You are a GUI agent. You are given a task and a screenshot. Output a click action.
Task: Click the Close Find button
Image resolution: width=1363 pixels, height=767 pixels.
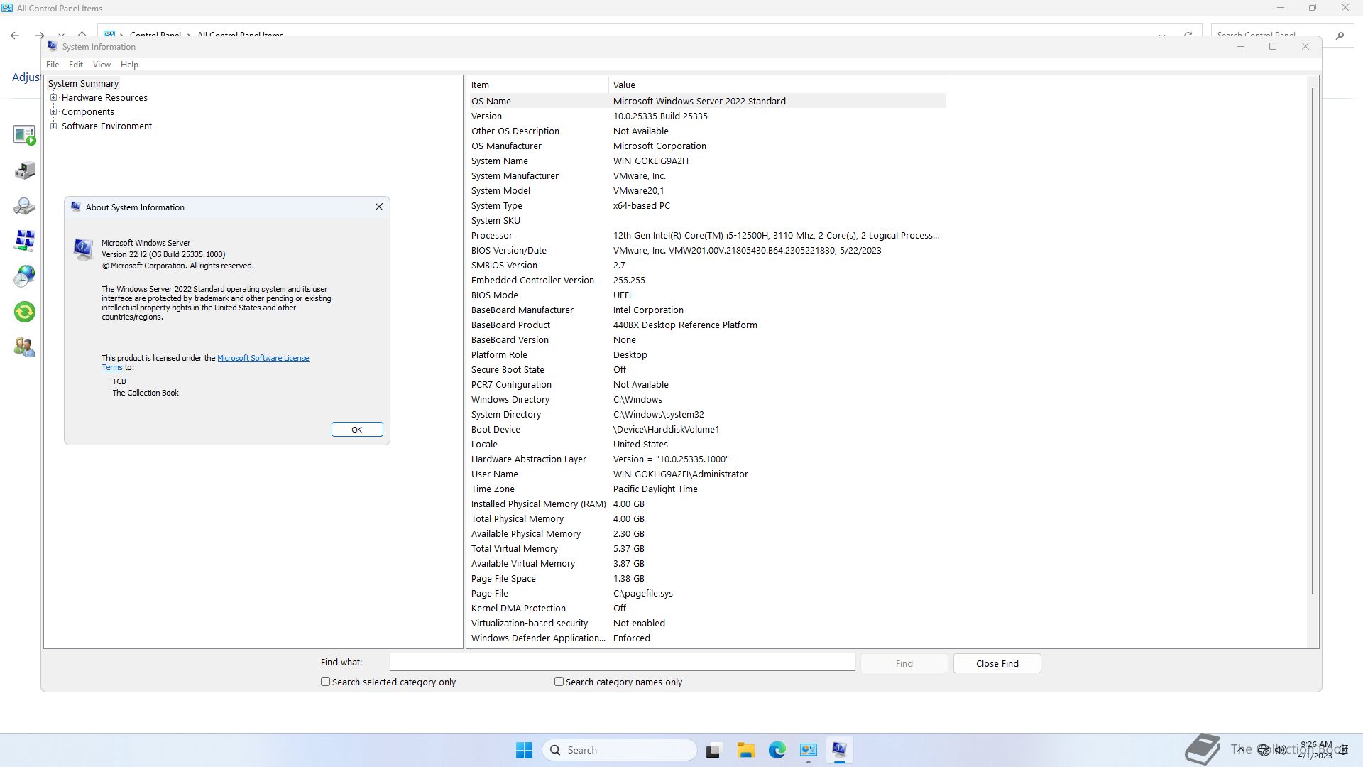[x=997, y=663]
